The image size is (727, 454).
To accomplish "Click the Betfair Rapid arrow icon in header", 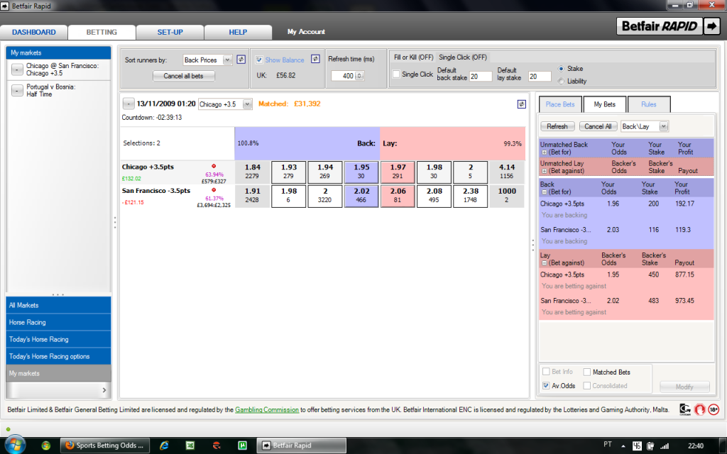I will (x=711, y=26).
